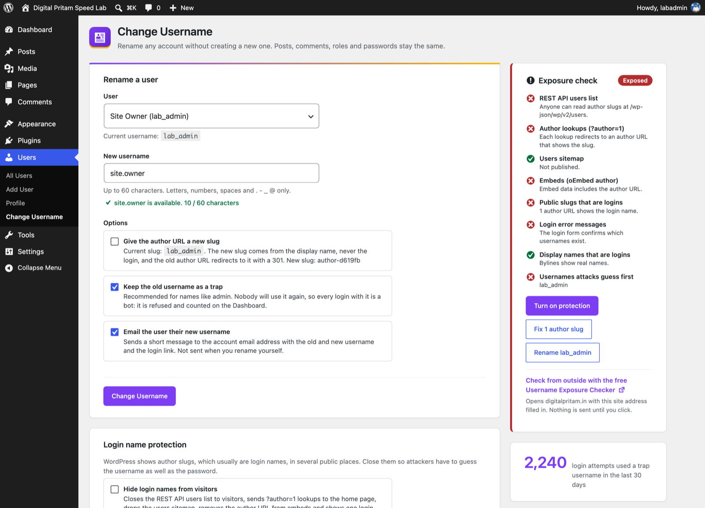Screen dimensions: 705x508
Task: Click the Change Username plugin header icon
Action: [100, 37]
